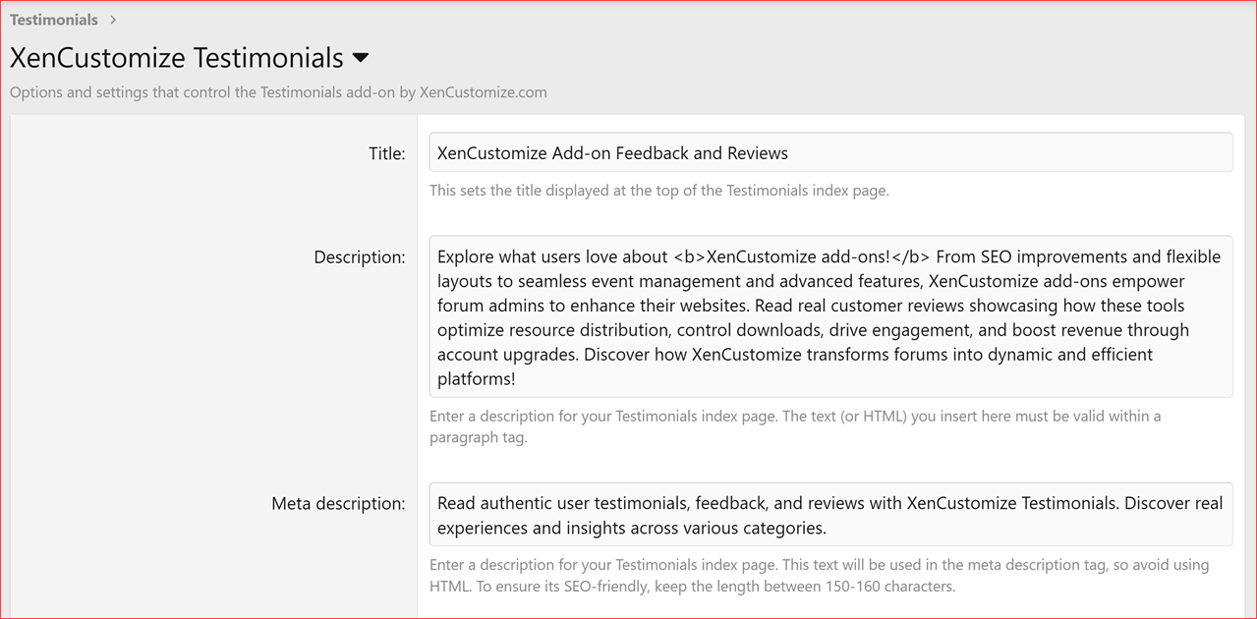This screenshot has height=619, width=1257.
Task: Focus the Meta description text box
Action: [828, 515]
